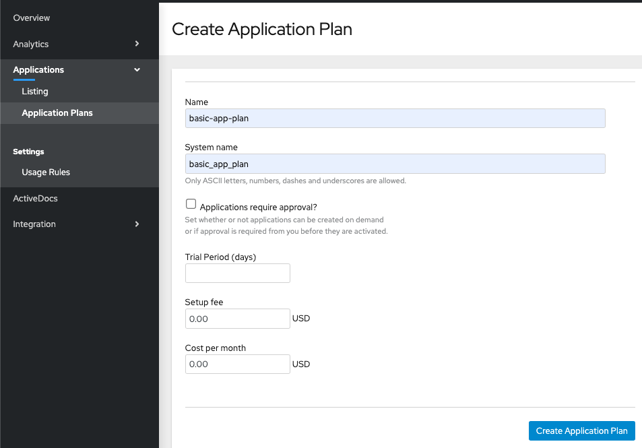The width and height of the screenshot is (642, 448).
Task: Open Application Plans in sidebar
Action: coord(57,113)
